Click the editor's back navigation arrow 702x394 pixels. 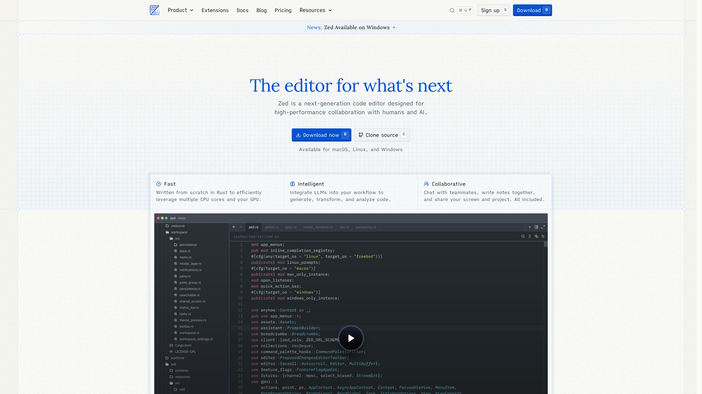coord(234,227)
